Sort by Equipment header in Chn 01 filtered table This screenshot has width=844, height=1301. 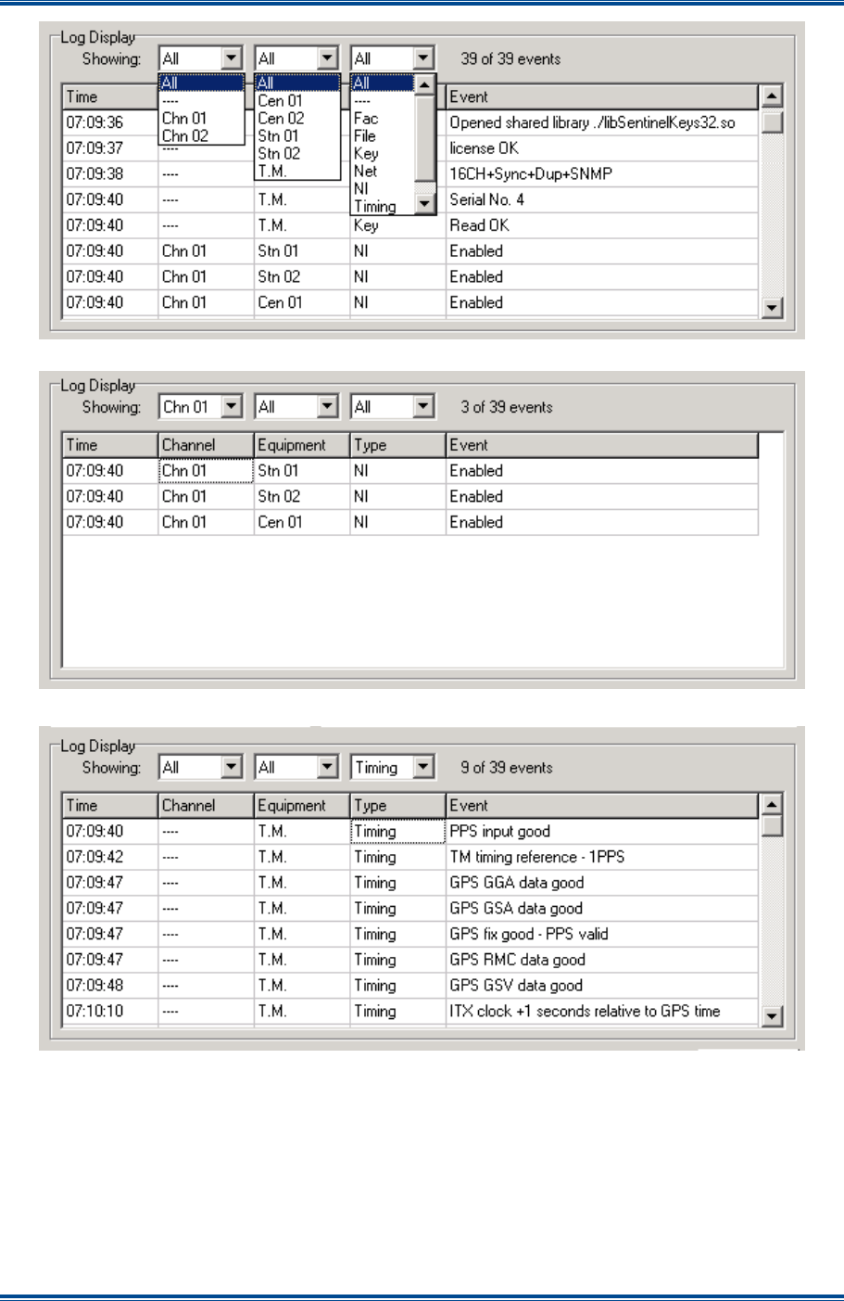302,445
